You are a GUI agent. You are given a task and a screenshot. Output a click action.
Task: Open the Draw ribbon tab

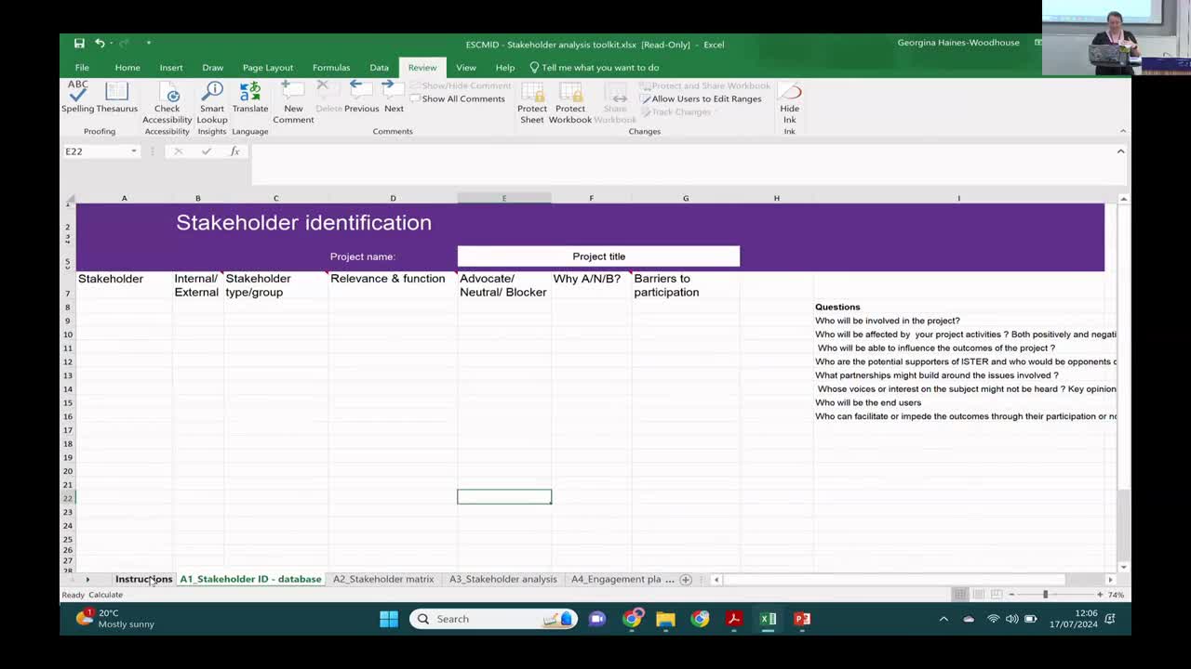coord(213,68)
